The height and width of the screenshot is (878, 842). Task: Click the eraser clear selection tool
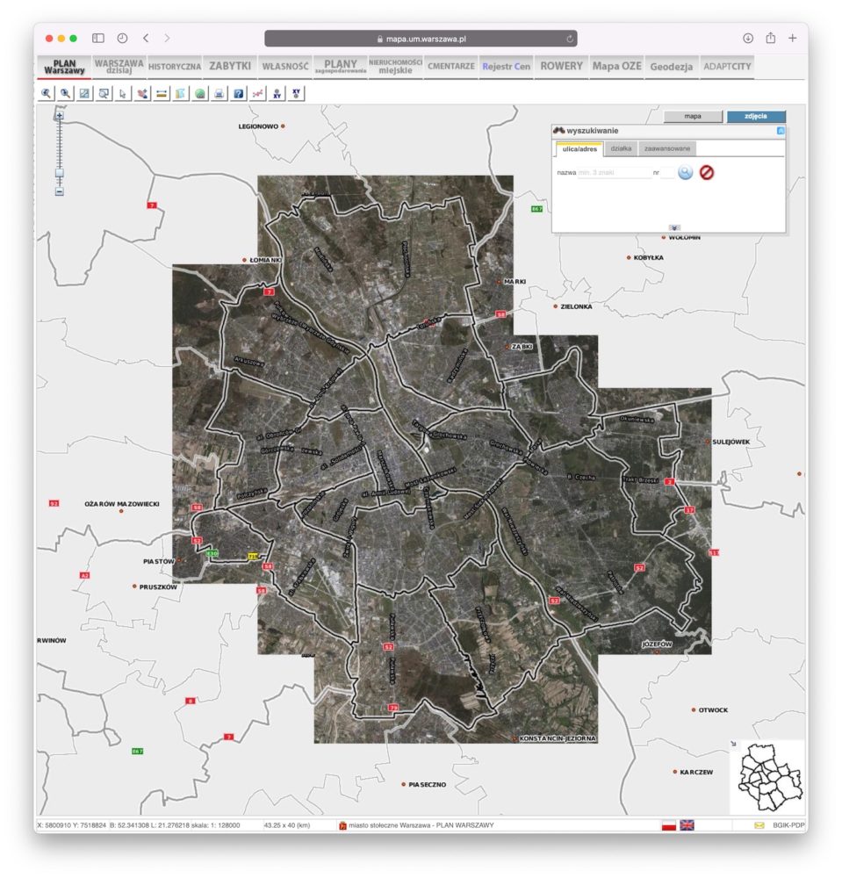point(142,94)
